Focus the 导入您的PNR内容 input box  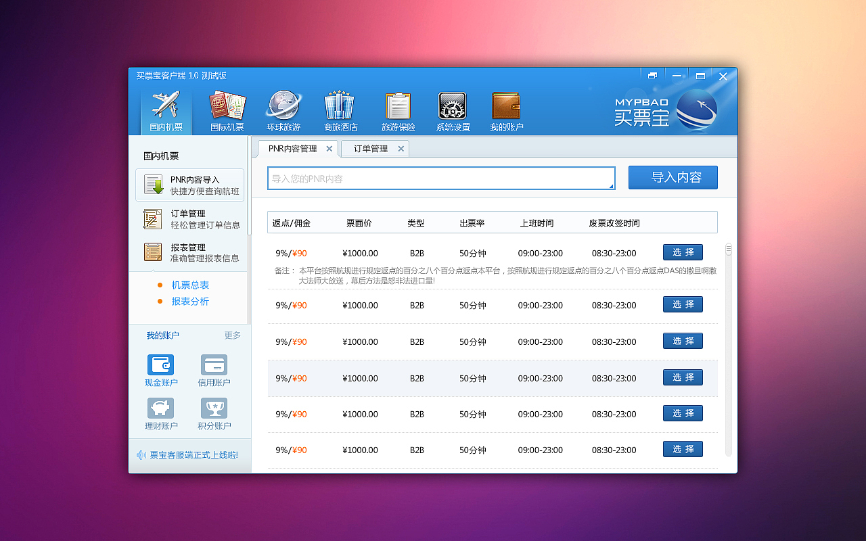pyautogui.click(x=441, y=179)
